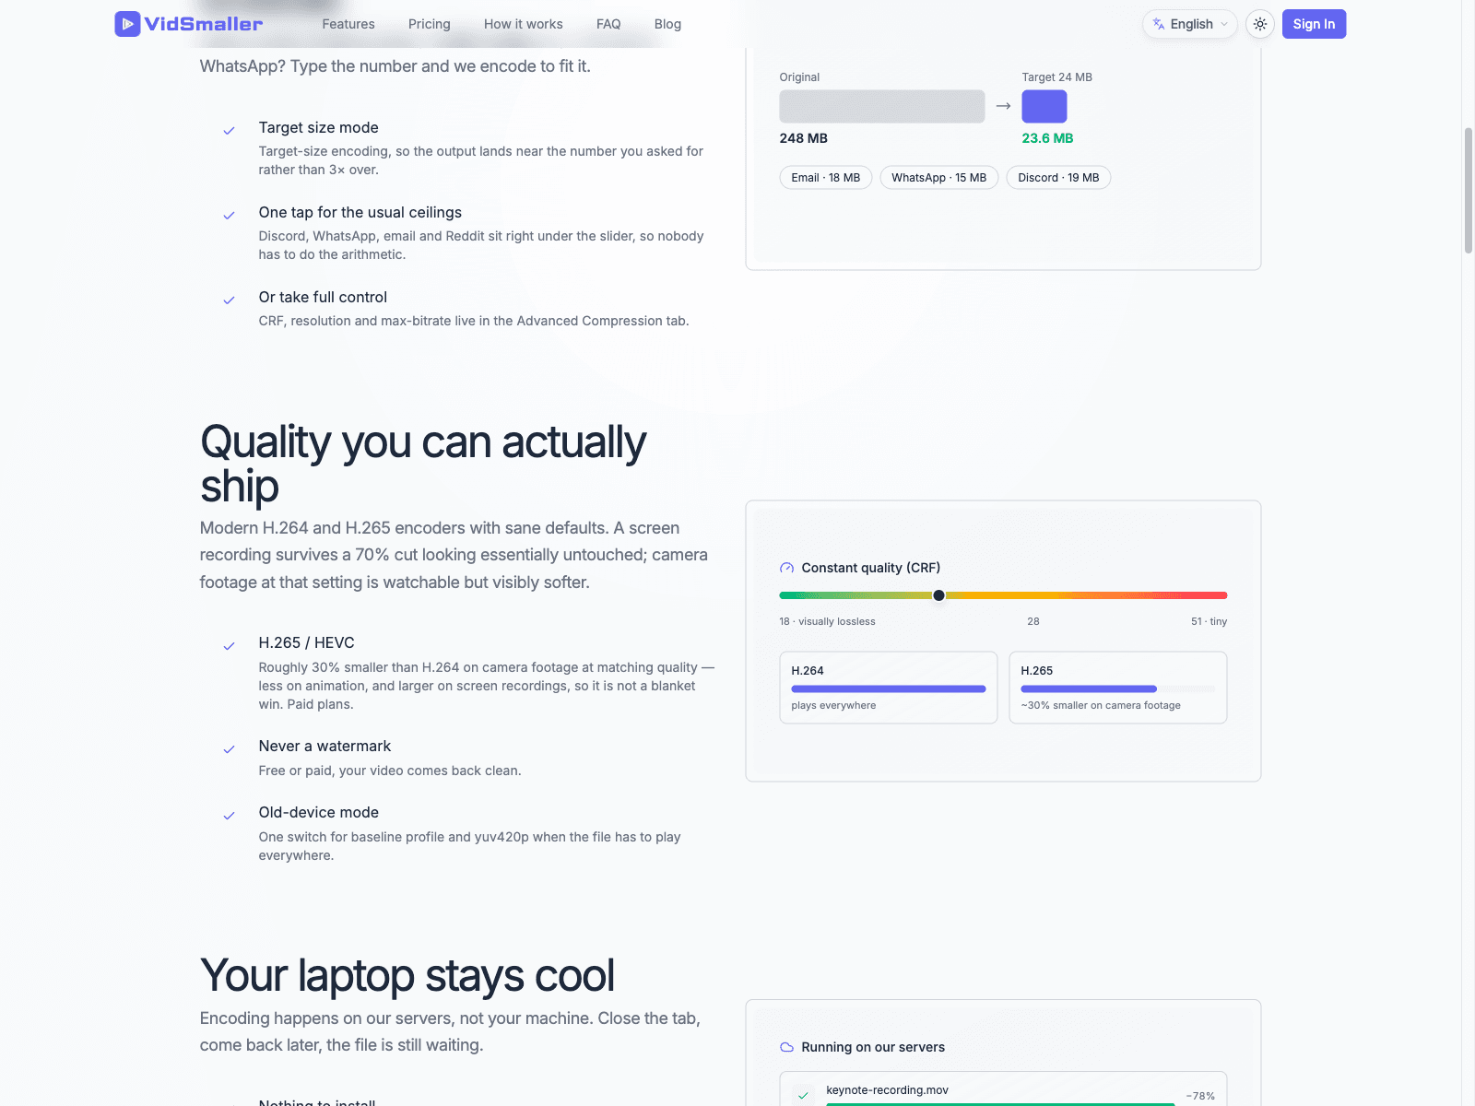Select the WhatsApp 15 MB preset

(x=938, y=177)
